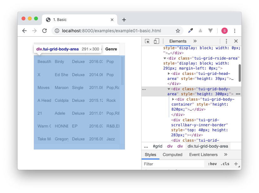Expand the tui-grid-body-container node

[x=173, y=99]
